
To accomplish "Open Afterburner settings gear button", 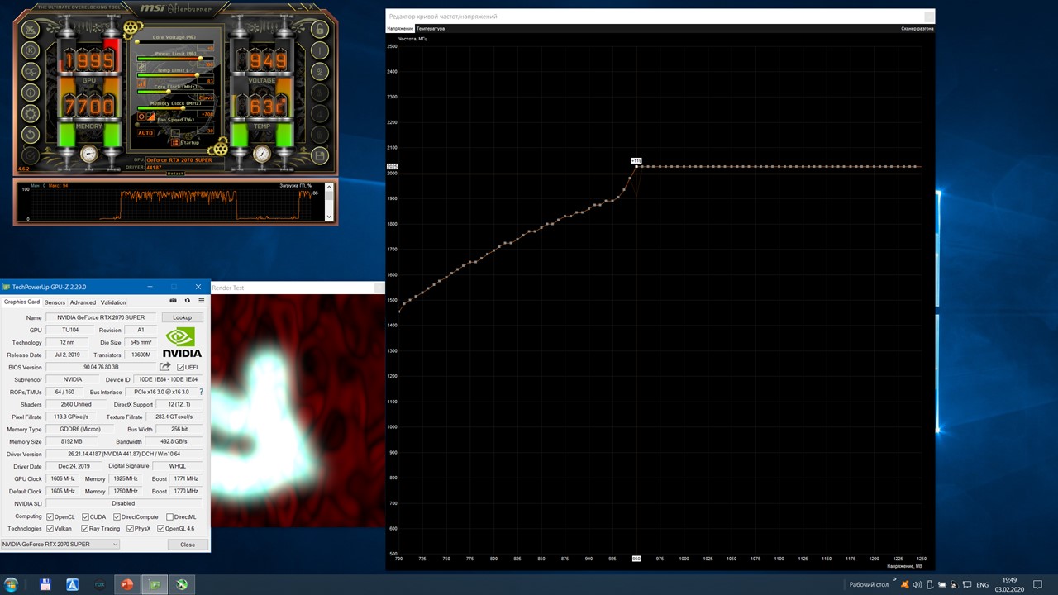I will click(x=31, y=113).
